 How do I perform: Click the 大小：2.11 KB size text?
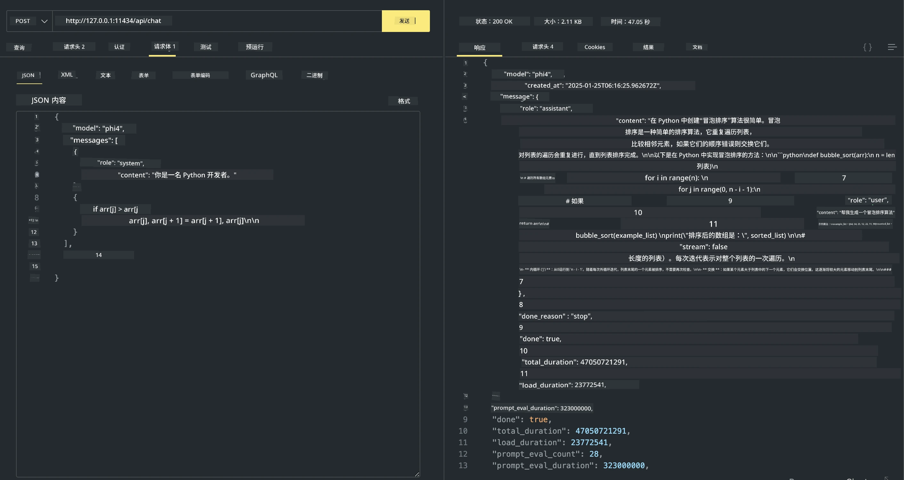(563, 21)
